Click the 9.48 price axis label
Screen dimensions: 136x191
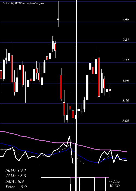[126, 19]
